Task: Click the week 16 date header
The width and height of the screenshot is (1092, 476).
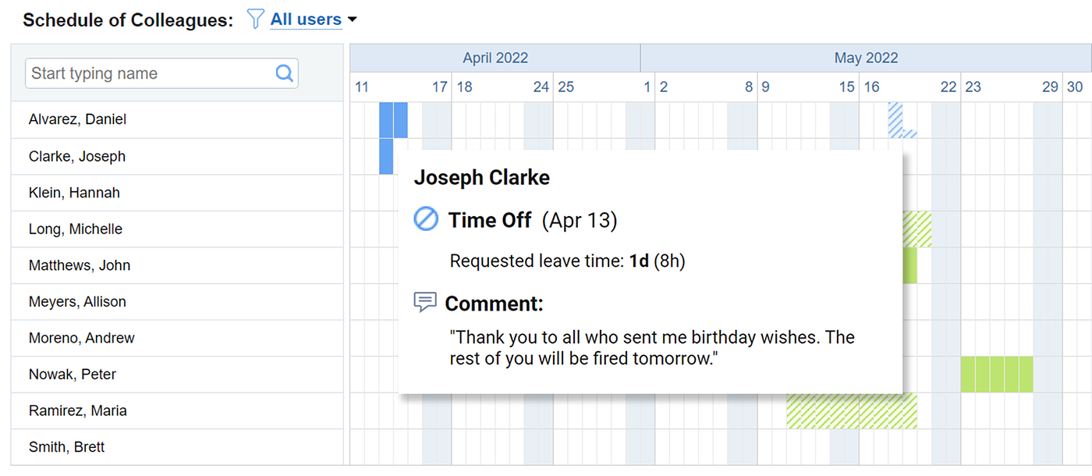Action: coord(871,87)
